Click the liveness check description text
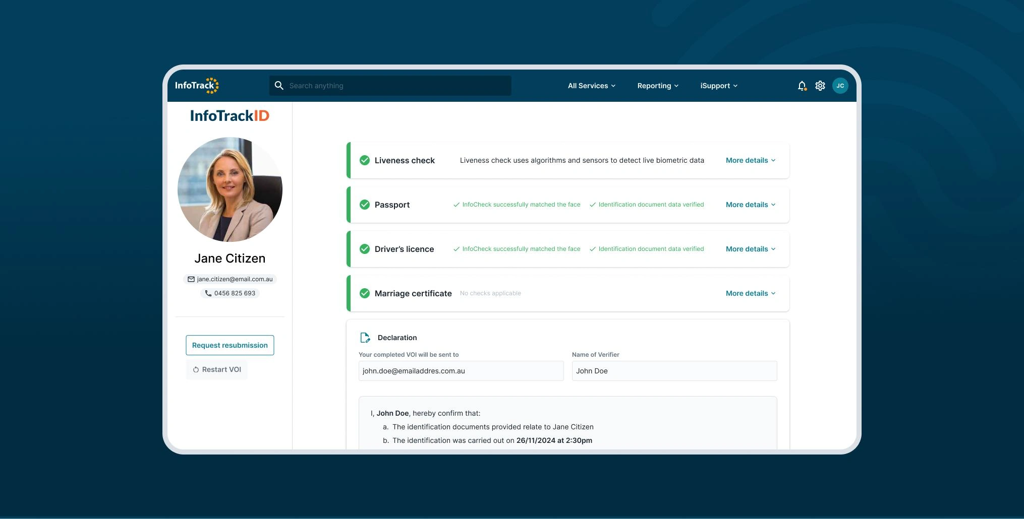The width and height of the screenshot is (1024, 519). coord(582,160)
